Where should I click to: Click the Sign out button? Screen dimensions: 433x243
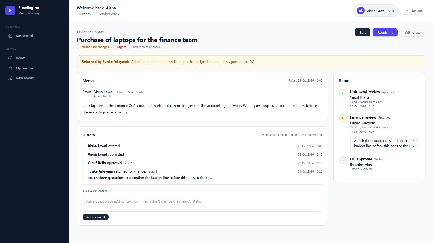click(413, 11)
